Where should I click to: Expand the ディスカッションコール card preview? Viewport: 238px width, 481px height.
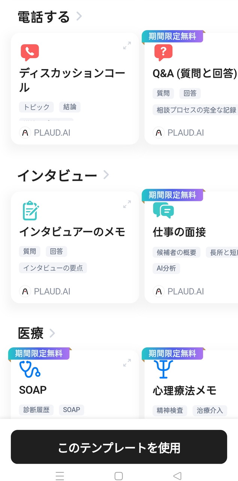[x=127, y=46]
